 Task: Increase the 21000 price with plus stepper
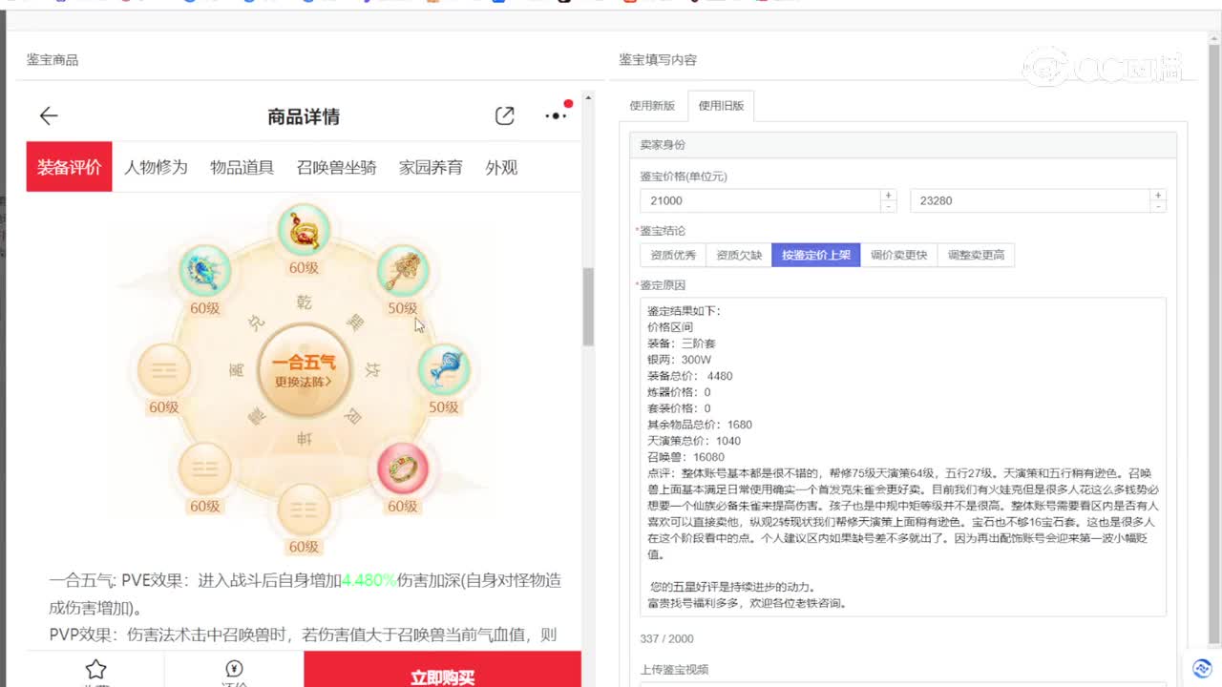(x=888, y=195)
